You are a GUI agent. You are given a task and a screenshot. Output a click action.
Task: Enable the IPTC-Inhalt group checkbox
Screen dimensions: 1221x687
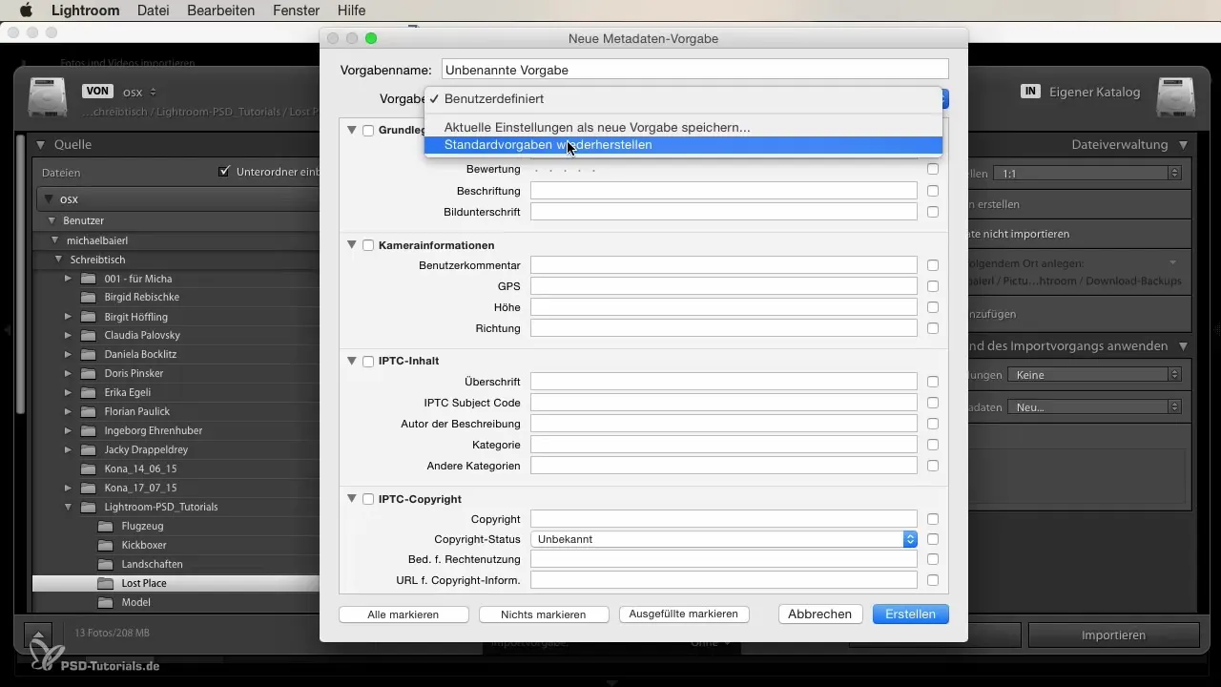click(368, 362)
